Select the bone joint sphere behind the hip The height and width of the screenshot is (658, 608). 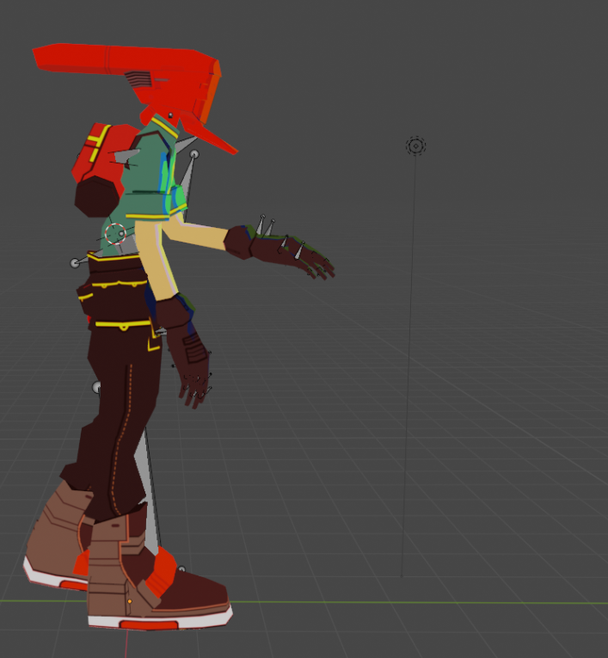click(75, 263)
